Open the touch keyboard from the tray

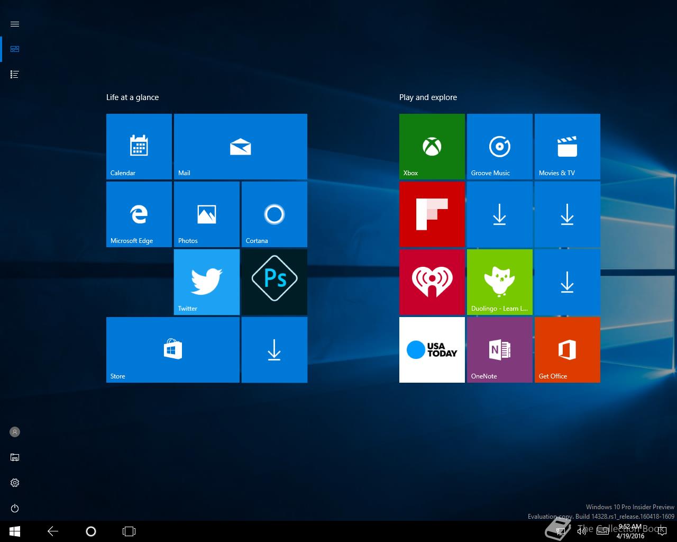click(x=602, y=531)
